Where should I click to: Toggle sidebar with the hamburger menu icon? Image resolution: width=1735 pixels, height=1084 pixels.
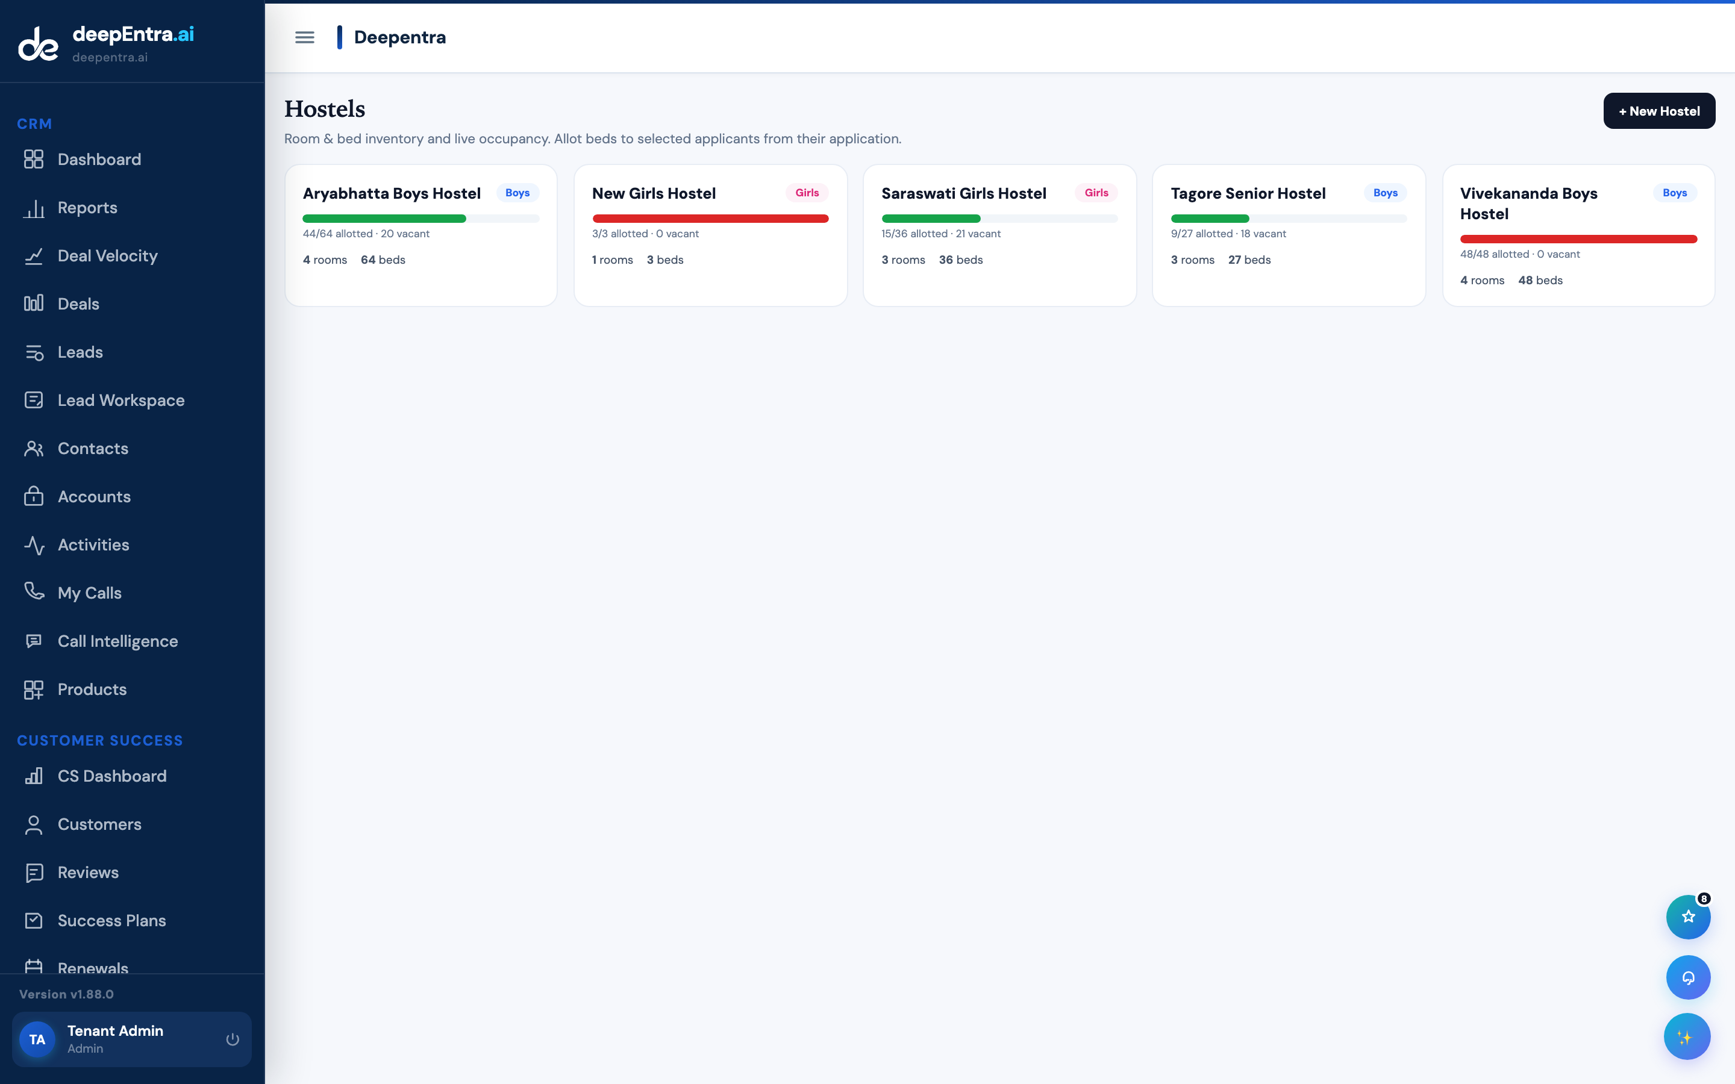(305, 37)
